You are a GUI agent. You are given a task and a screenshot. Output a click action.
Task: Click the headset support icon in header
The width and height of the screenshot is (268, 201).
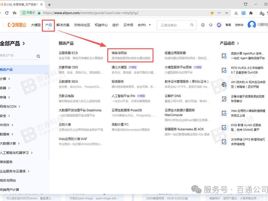tap(211, 25)
